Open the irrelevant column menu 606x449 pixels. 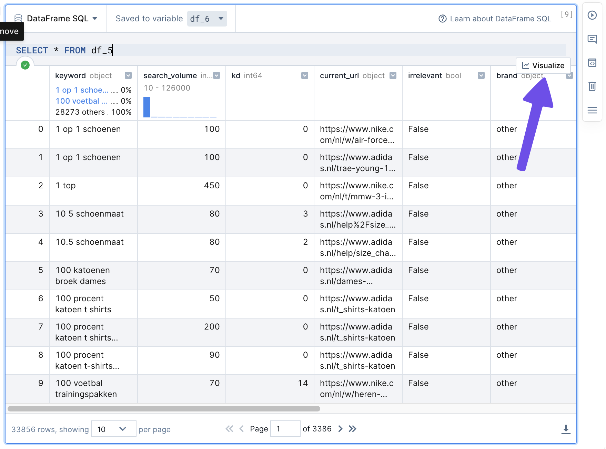[x=481, y=75]
